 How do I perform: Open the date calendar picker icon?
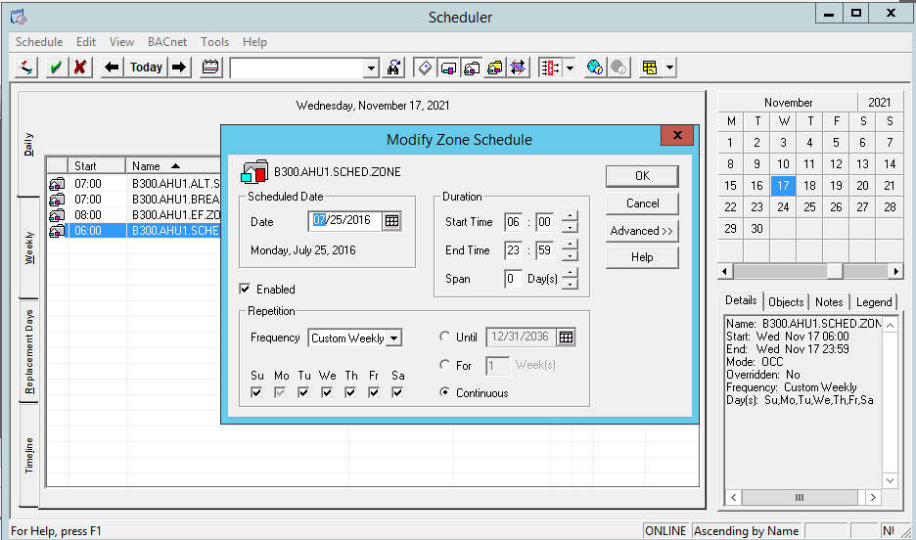(x=391, y=221)
